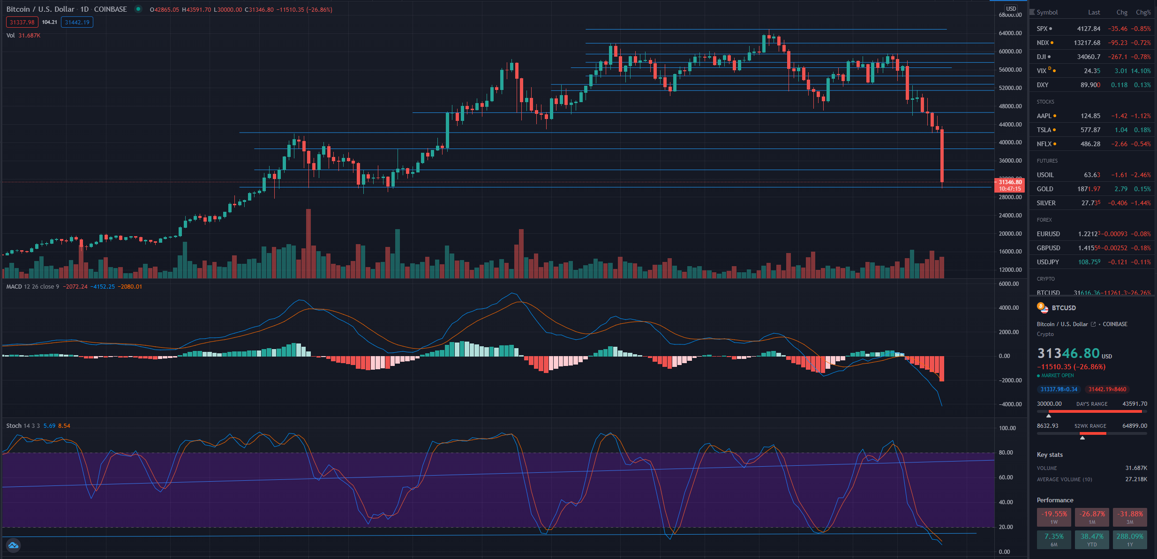Click the Stoch indicator legend label
Viewport: 1157px width, 559px height.
pyautogui.click(x=14, y=426)
